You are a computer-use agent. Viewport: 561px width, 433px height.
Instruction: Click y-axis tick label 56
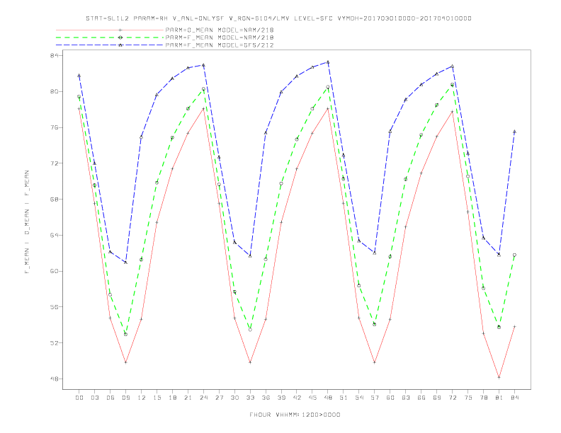[x=55, y=307]
